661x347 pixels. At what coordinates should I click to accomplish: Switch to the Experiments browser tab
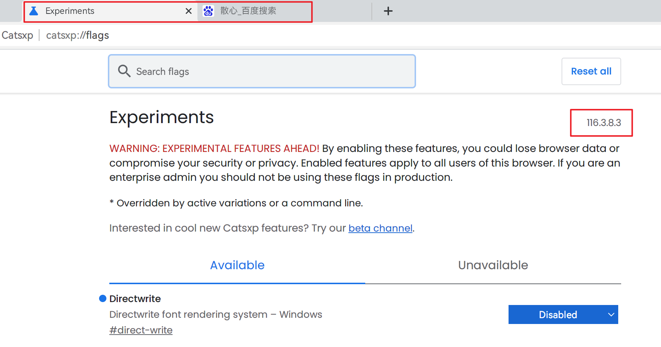pyautogui.click(x=110, y=11)
